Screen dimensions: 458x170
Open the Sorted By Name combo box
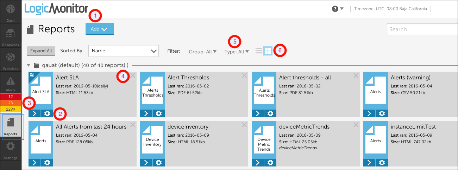pos(124,51)
